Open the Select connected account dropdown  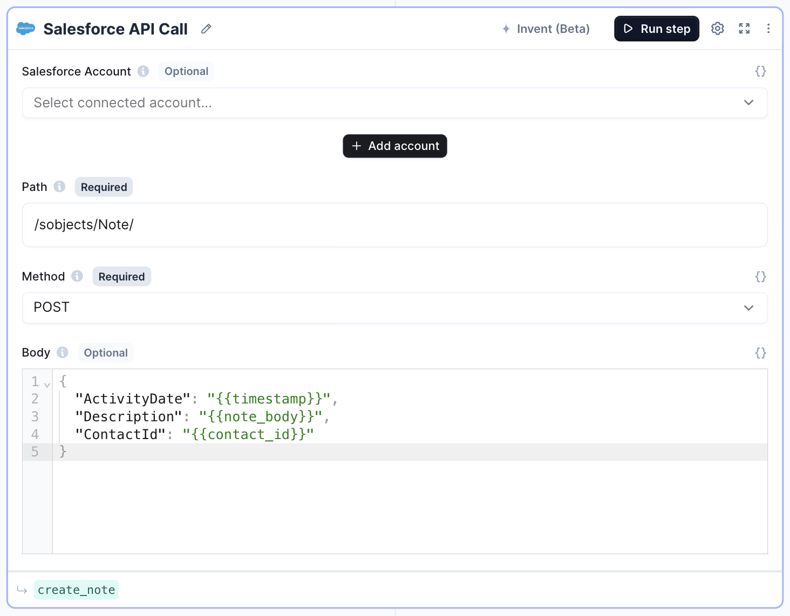point(395,102)
